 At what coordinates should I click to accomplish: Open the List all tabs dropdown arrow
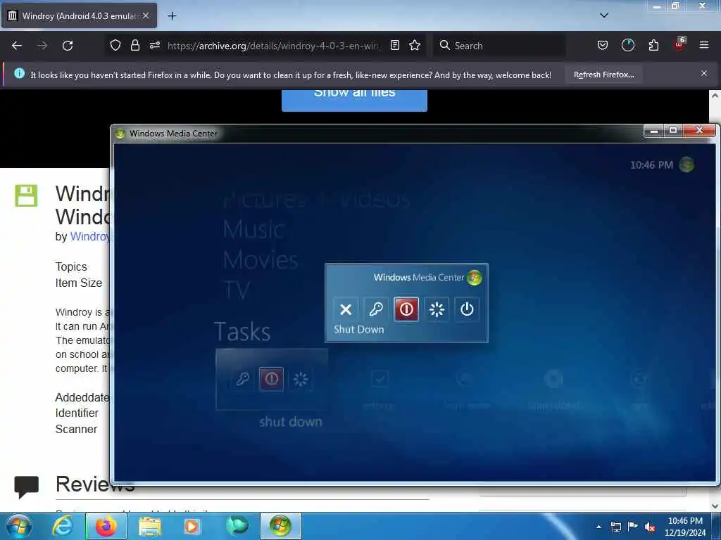point(604,15)
